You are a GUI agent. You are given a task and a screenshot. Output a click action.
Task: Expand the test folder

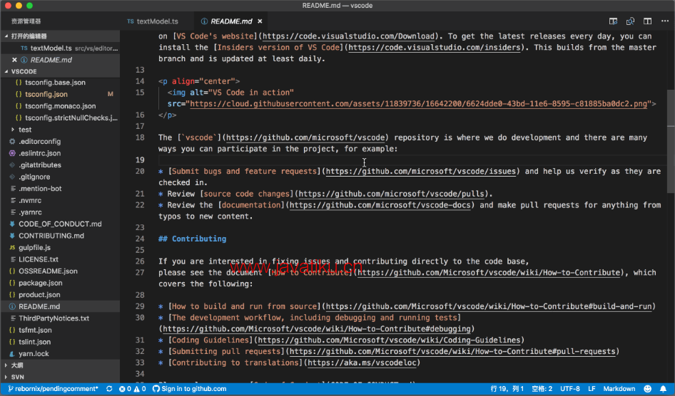pyautogui.click(x=12, y=130)
